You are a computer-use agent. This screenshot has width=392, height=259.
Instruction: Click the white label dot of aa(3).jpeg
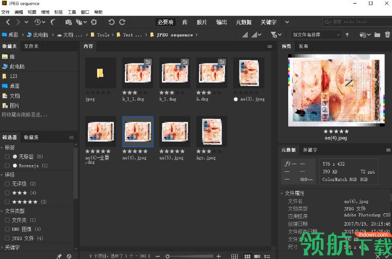pos(235,99)
